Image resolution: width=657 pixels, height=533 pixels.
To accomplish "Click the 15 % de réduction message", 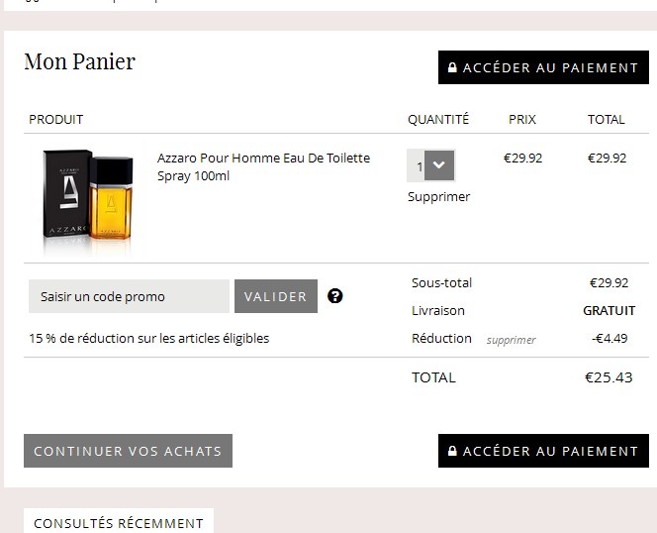I will pyautogui.click(x=148, y=338).
